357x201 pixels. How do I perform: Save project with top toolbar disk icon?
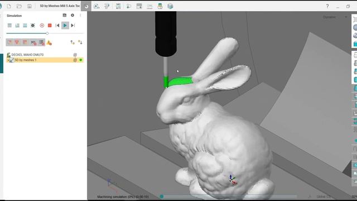click(x=30, y=6)
